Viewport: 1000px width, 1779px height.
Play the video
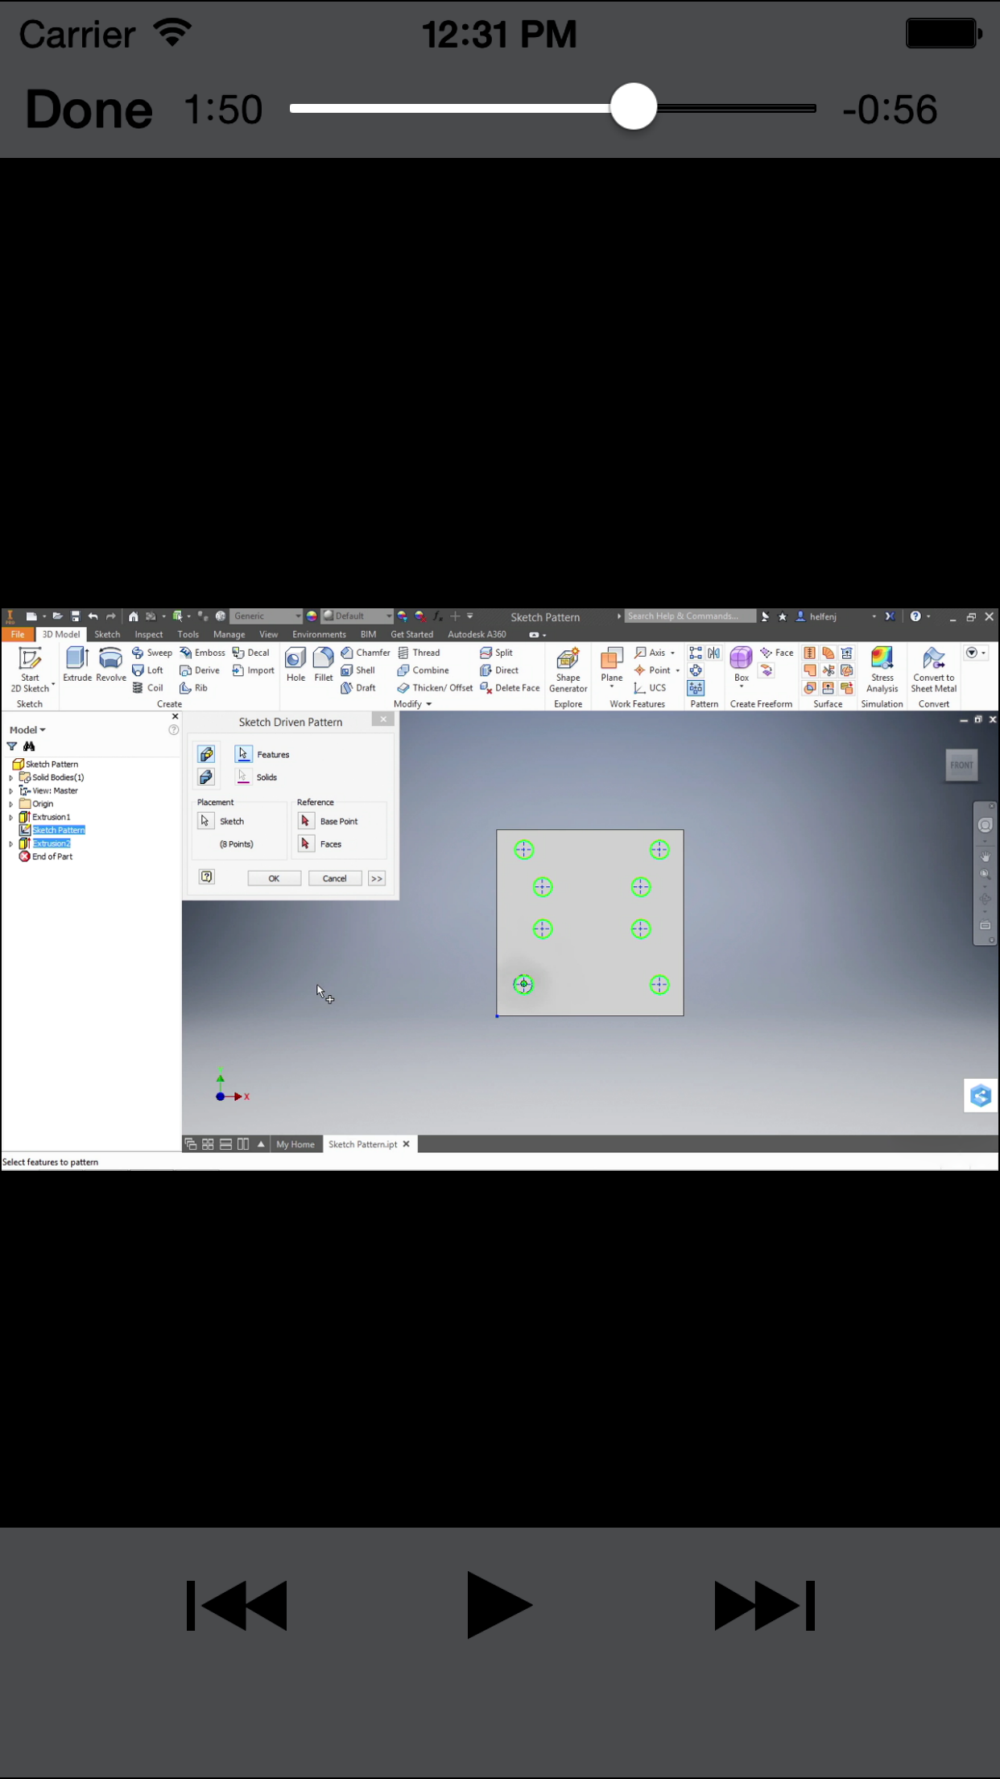point(499,1605)
